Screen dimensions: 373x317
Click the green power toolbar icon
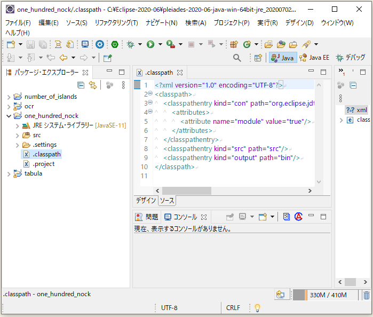pyautogui.click(x=115, y=44)
